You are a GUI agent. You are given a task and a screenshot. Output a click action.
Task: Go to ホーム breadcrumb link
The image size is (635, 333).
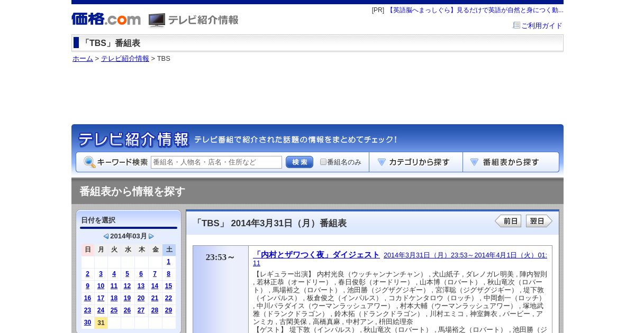point(83,58)
